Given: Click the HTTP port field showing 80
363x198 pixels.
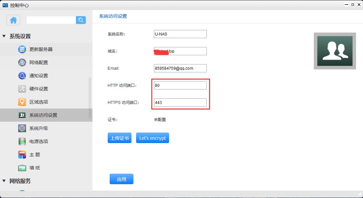Looking at the screenshot, I should [180, 86].
